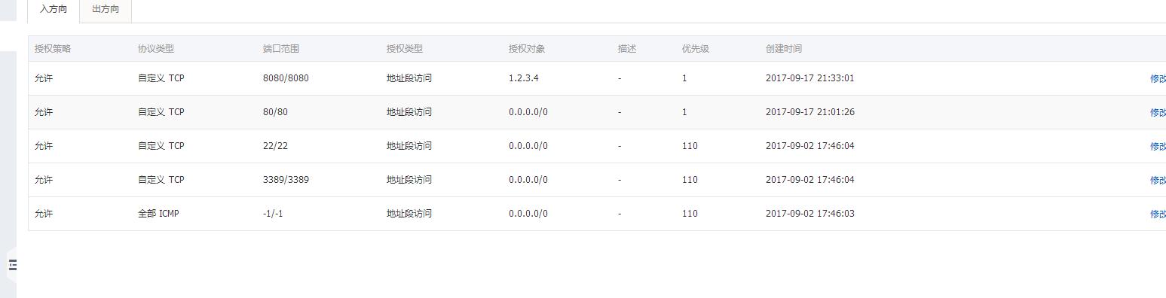1166x298 pixels.
Task: Click the 1.2.3.4 authorization object cell
Action: (x=524, y=78)
